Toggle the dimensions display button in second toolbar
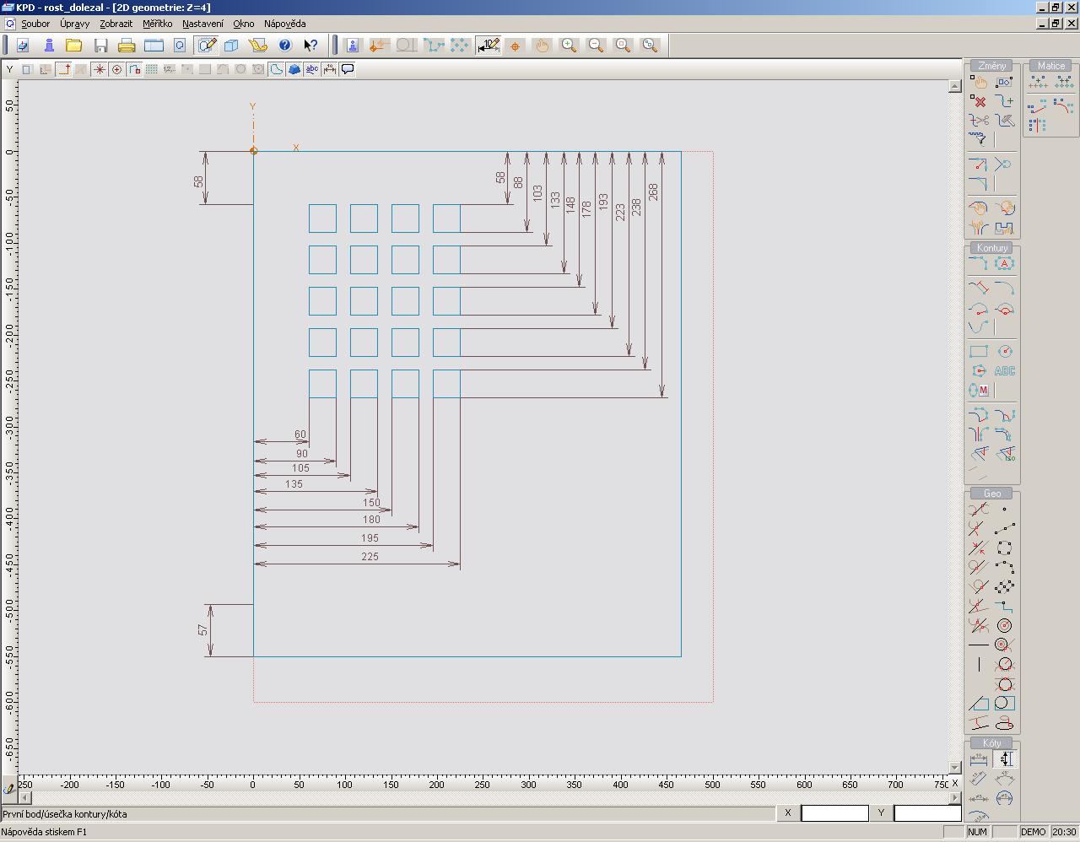This screenshot has width=1080, height=842. (x=329, y=69)
